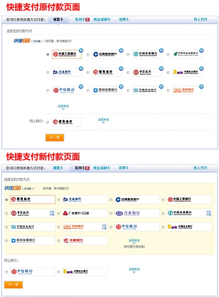The image size is (219, 297).
Task: Click the 中国民生银行 logo on the new payment page
Action: [x=32, y=227]
